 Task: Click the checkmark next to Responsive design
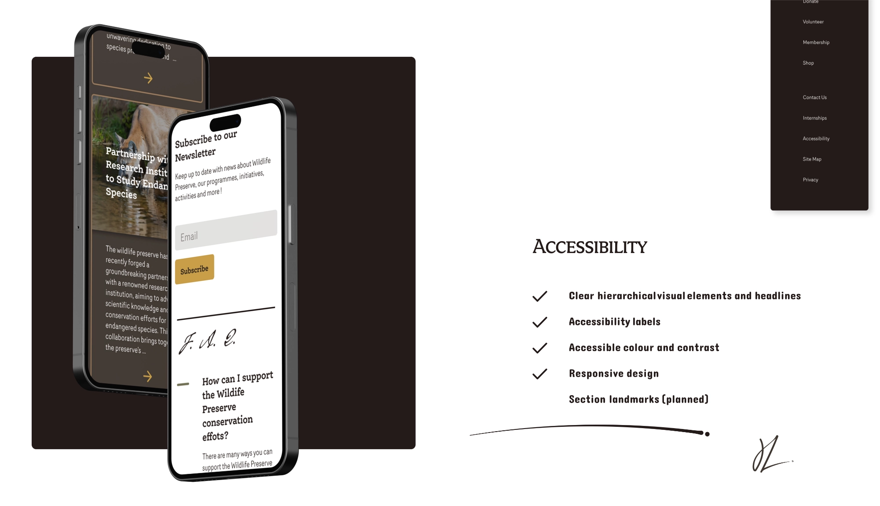[540, 373]
